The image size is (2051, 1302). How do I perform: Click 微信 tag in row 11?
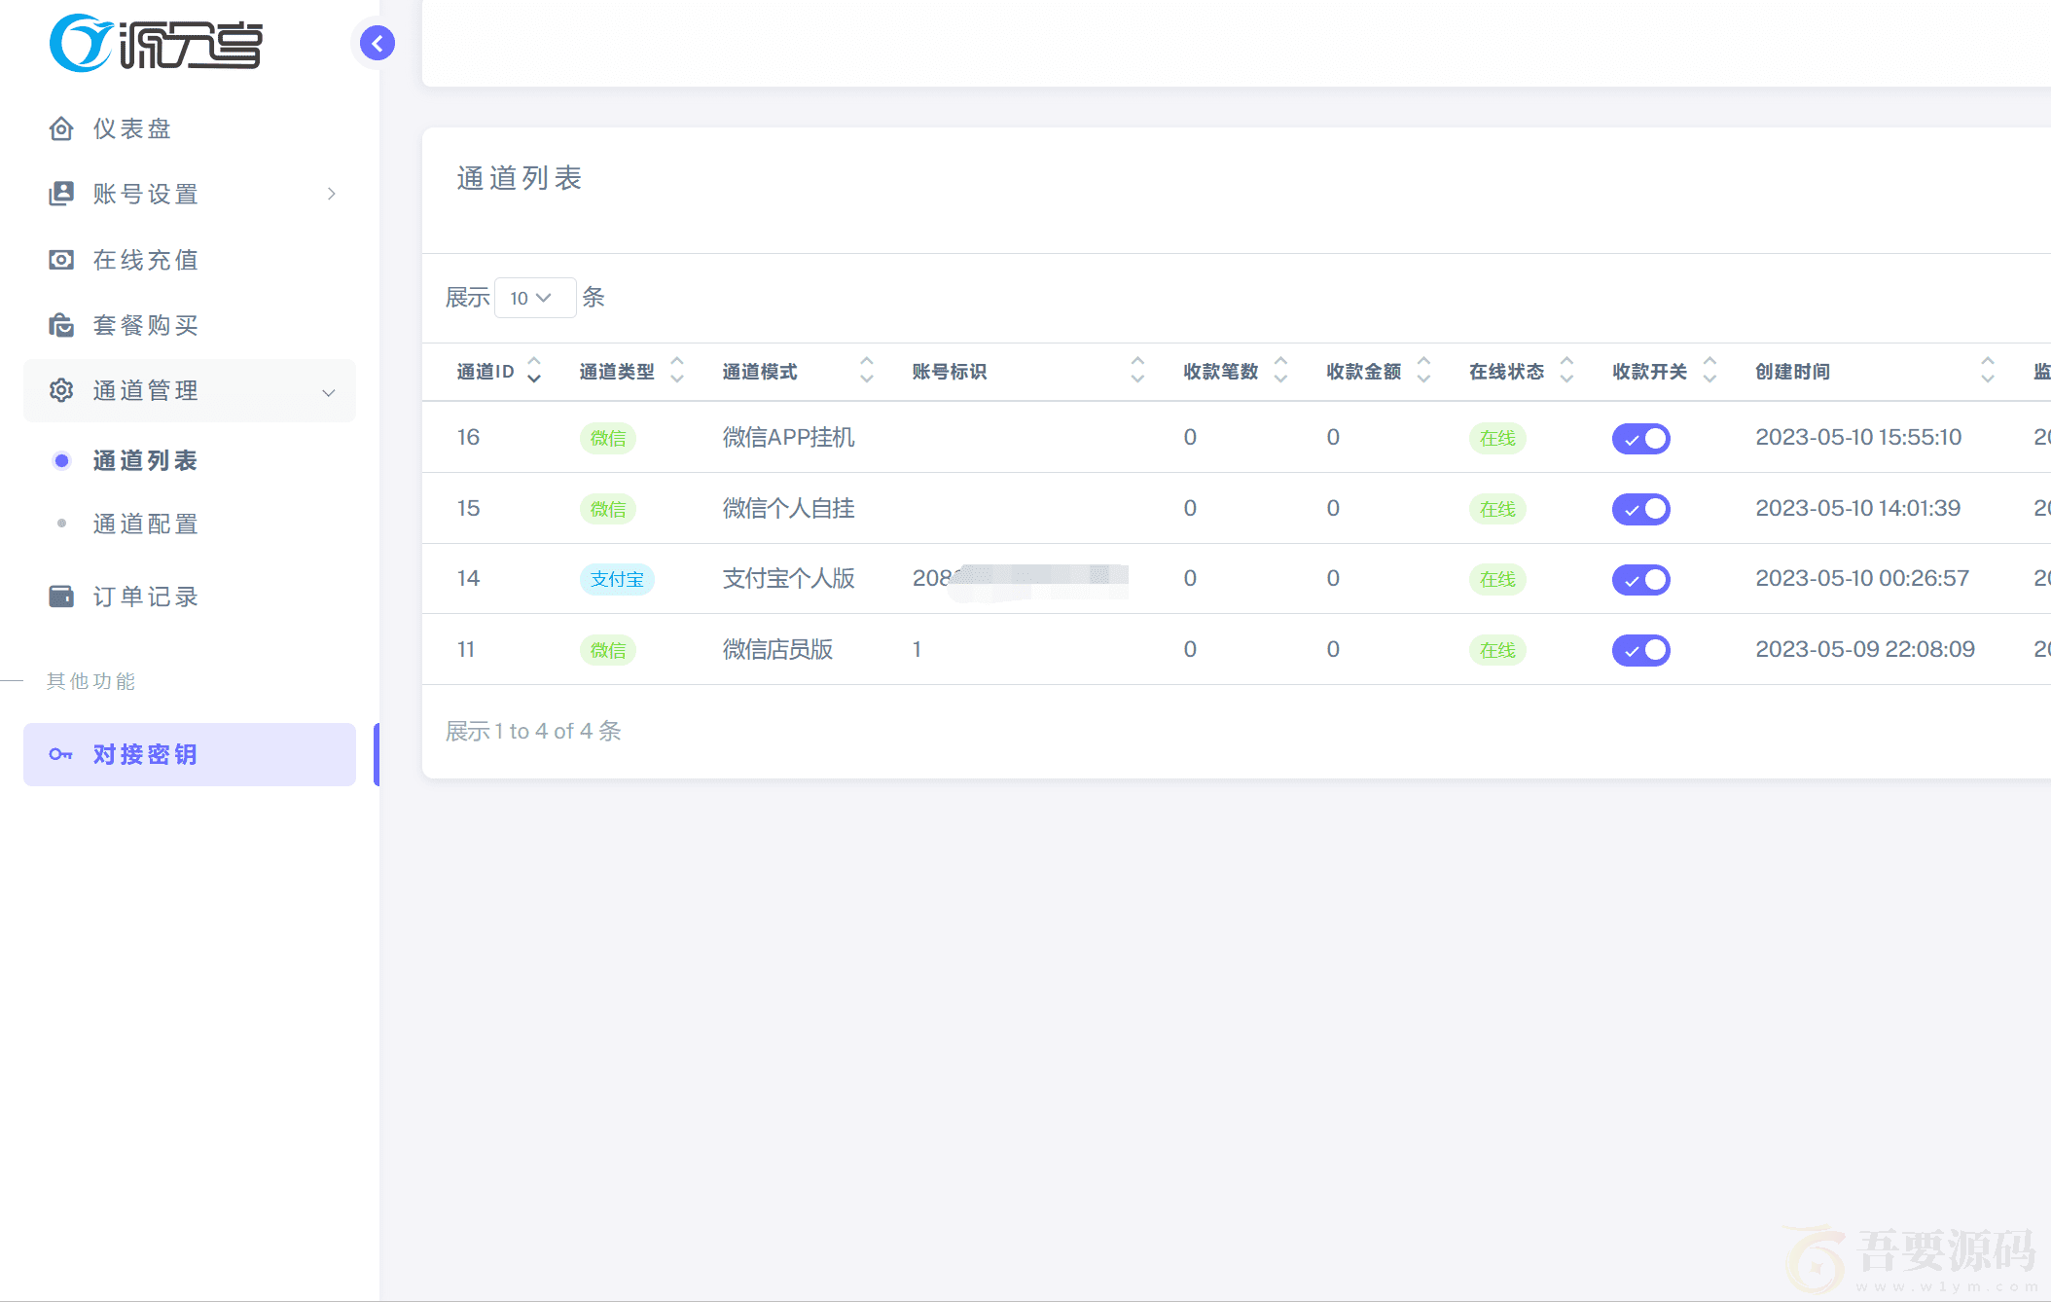tap(608, 650)
